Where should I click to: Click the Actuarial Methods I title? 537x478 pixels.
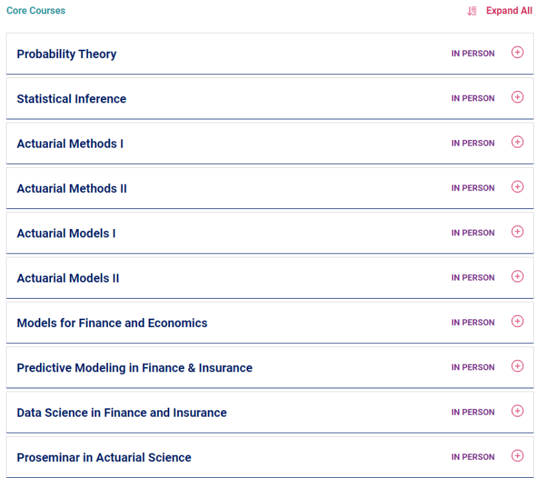pyautogui.click(x=70, y=144)
